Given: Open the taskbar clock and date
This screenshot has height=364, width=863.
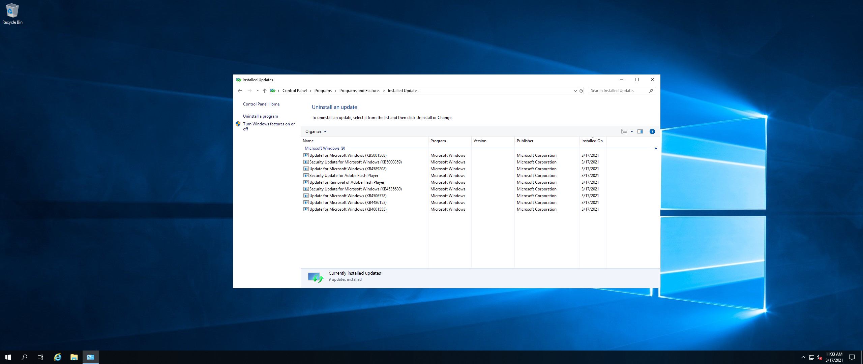Looking at the screenshot, I should [834, 357].
